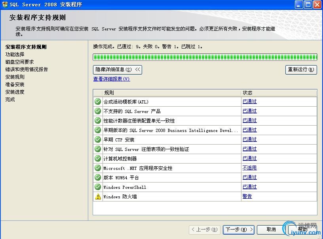Select 准备安装 step in sidebar

tap(15, 85)
